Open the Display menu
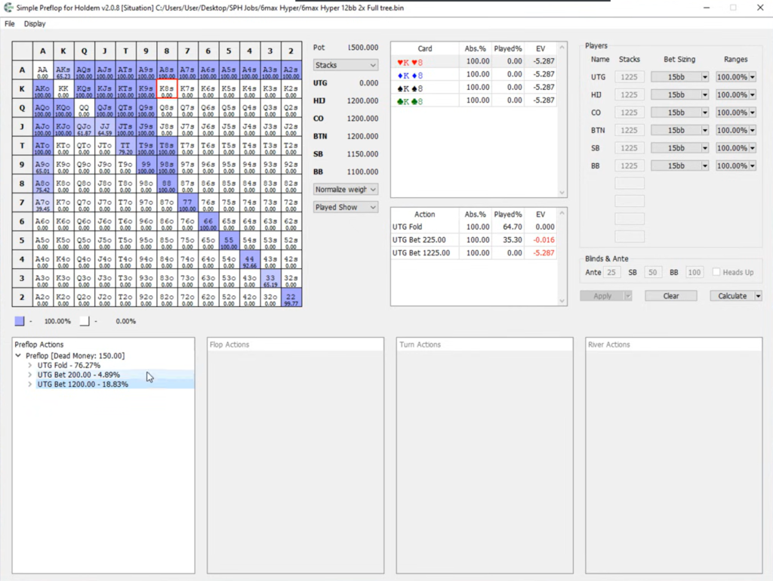Image resolution: width=773 pixels, height=581 pixels. (x=35, y=23)
